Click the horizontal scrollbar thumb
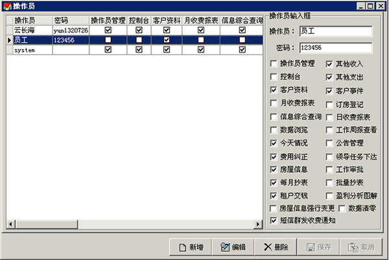This screenshot has height=260, width=389. 47,224
